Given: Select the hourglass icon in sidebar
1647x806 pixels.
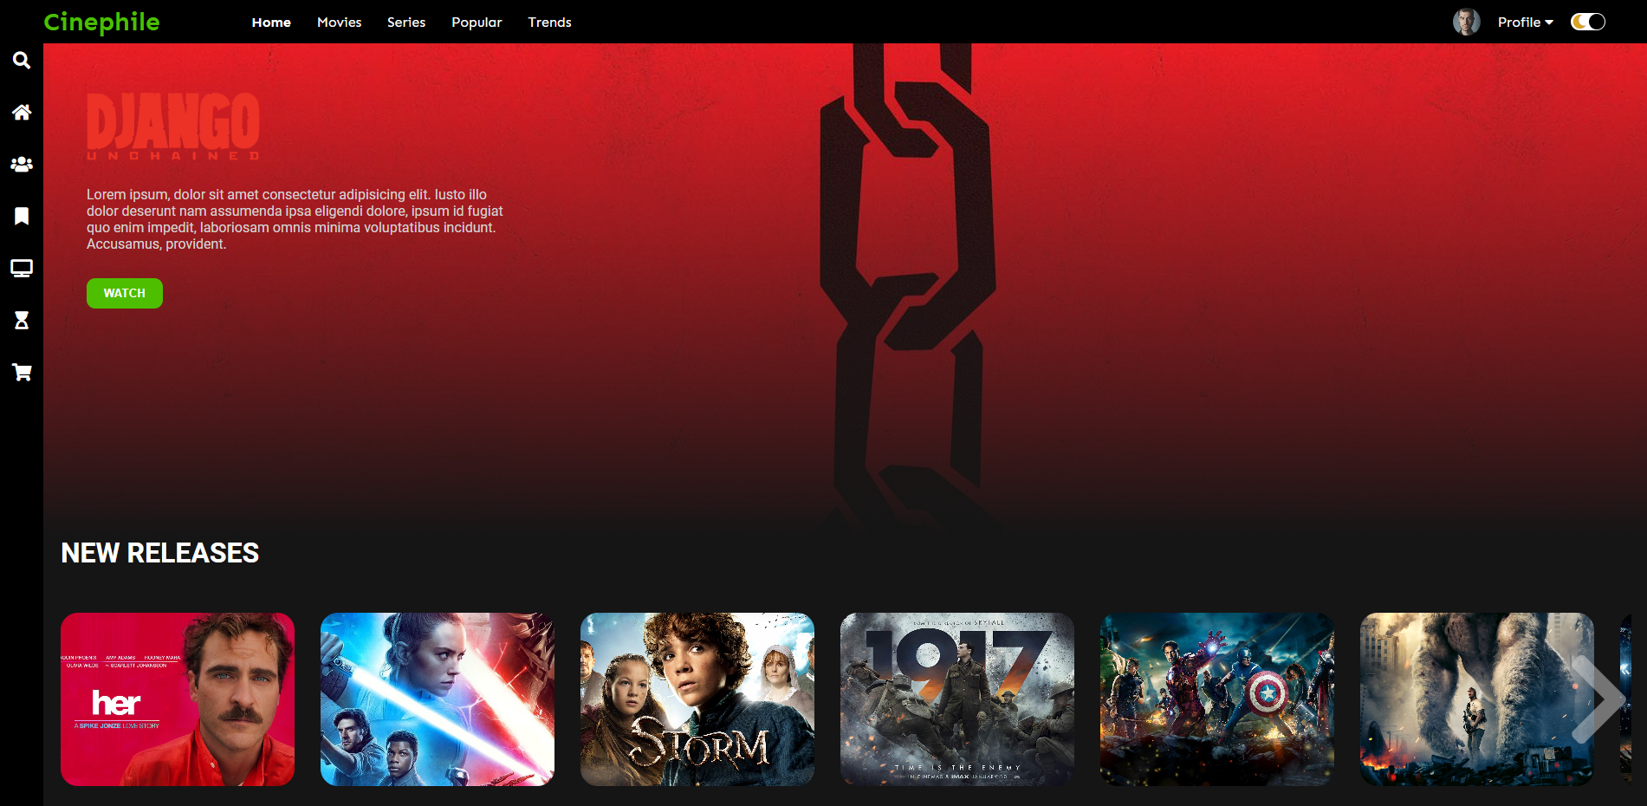Looking at the screenshot, I should pyautogui.click(x=22, y=321).
